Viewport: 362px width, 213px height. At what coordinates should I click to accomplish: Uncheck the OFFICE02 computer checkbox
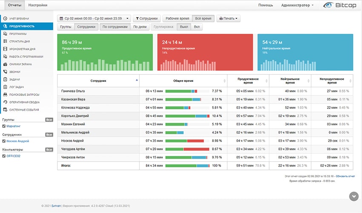[4, 156]
